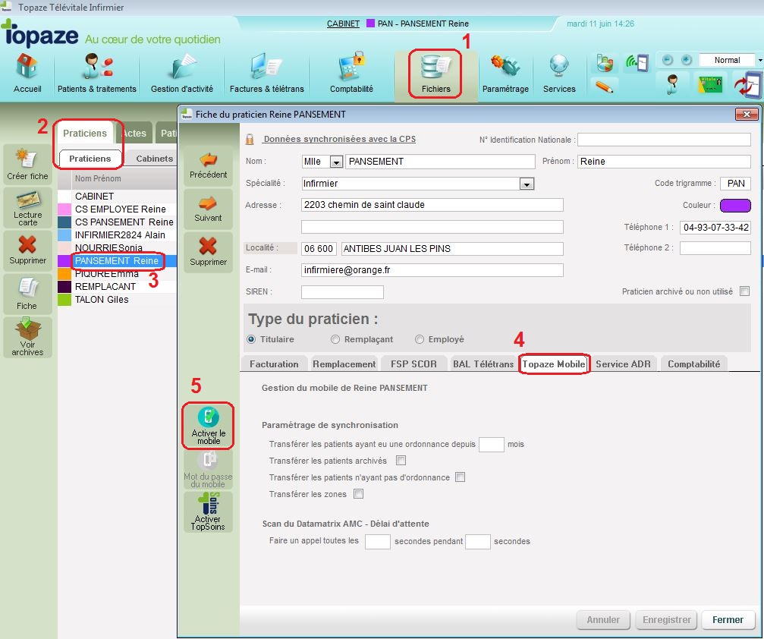The height and width of the screenshot is (639, 764).
Task: Select the Actes top tab
Action: coord(134,133)
